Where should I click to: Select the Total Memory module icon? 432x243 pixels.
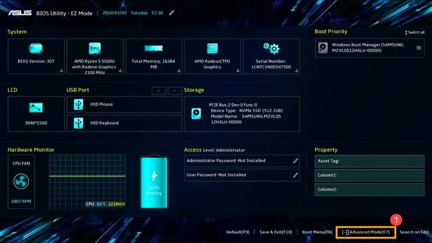(154, 48)
